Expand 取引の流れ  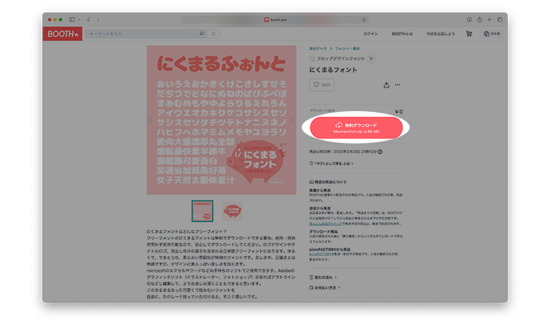pos(323,277)
